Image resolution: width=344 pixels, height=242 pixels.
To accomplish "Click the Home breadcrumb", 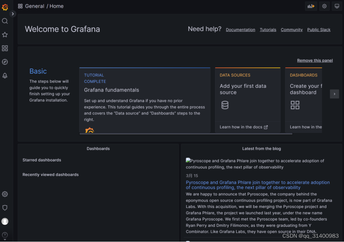I will [x=56, y=6].
